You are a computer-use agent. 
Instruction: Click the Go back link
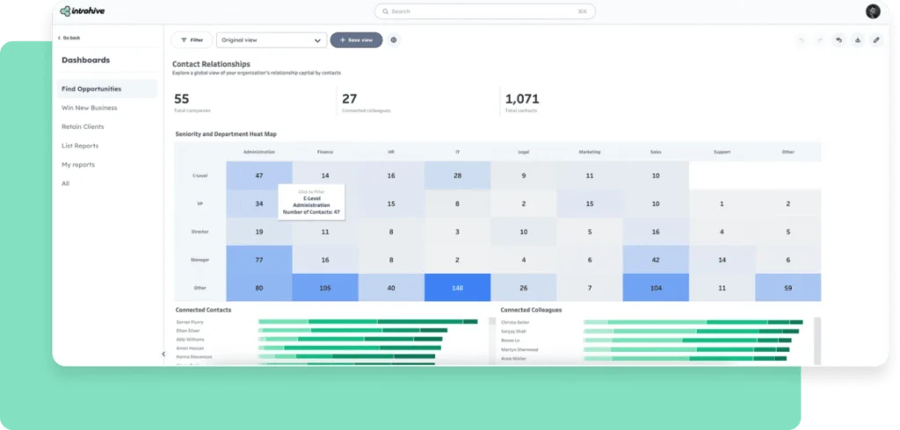click(69, 38)
